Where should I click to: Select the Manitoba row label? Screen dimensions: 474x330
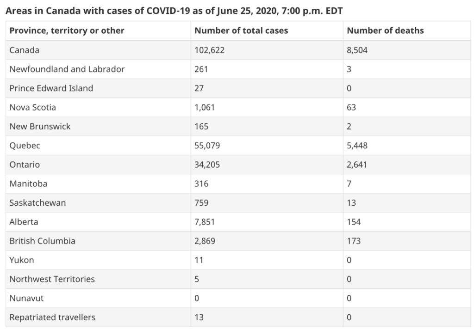[28, 183]
